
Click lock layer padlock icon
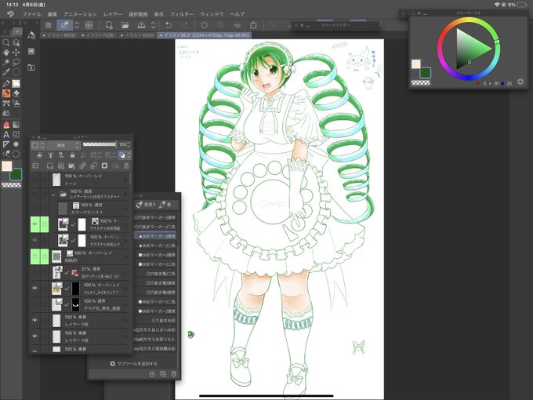point(72,155)
